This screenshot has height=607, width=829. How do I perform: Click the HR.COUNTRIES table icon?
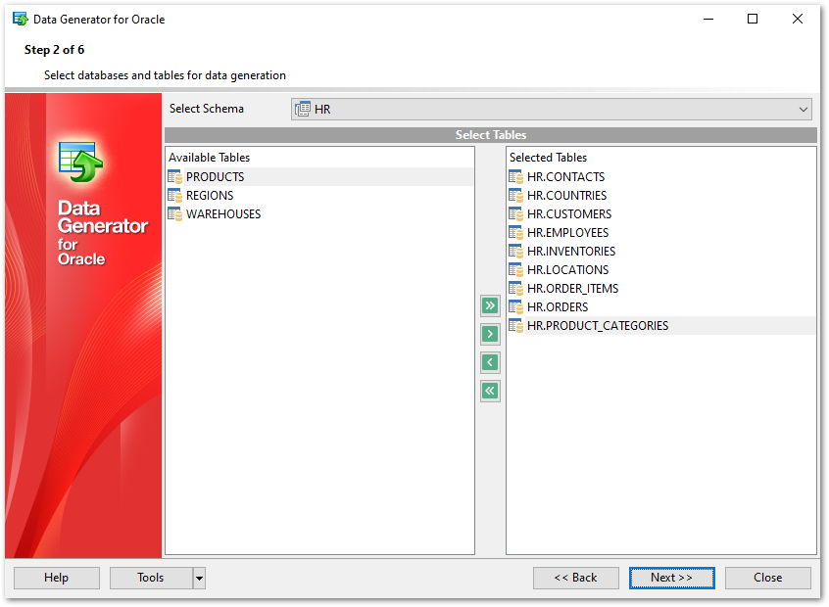515,196
